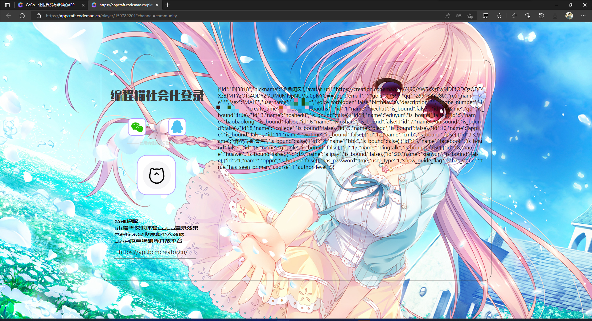The image size is (592, 321).
Task: Add a new browser tab
Action: click(x=167, y=5)
